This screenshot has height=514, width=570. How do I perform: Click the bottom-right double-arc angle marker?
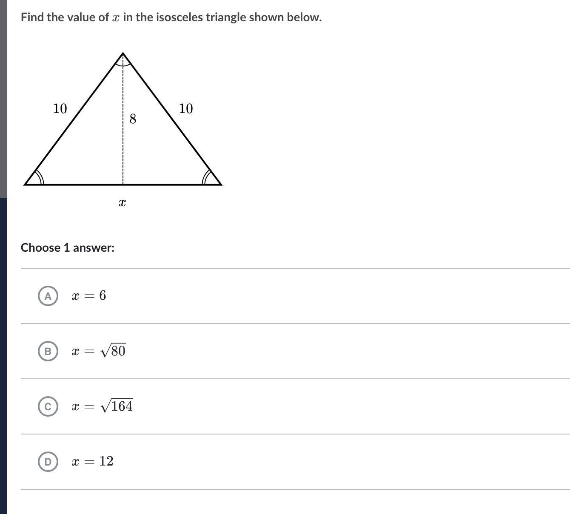tap(207, 179)
